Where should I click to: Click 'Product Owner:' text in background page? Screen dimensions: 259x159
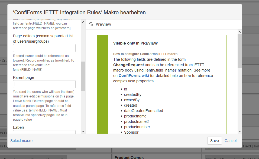(x=129, y=157)
